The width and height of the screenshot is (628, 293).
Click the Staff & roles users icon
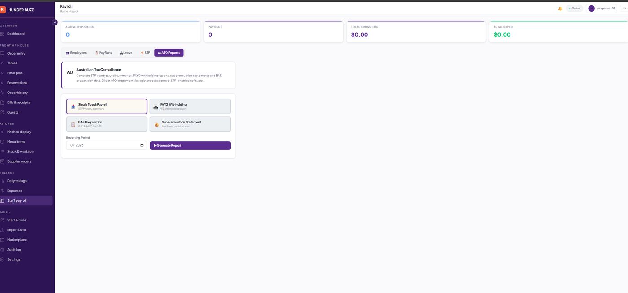pos(2,220)
